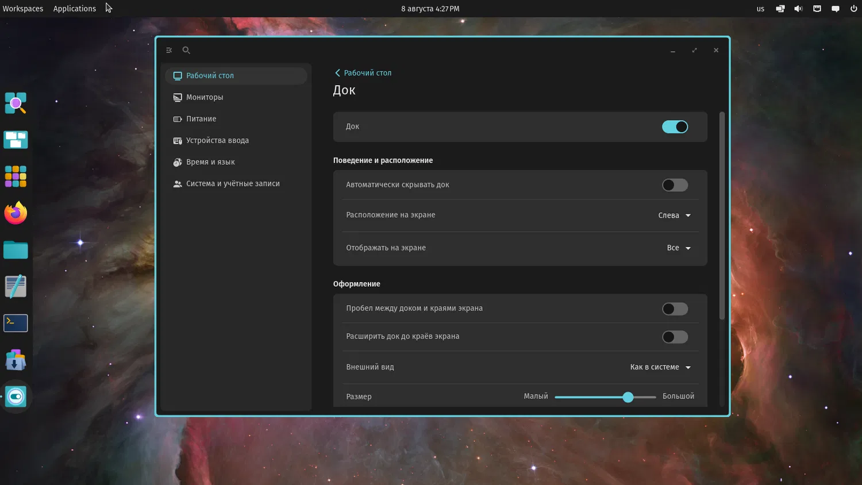Turn on Расширить док до краёв экрана
The image size is (862, 485).
tap(675, 337)
